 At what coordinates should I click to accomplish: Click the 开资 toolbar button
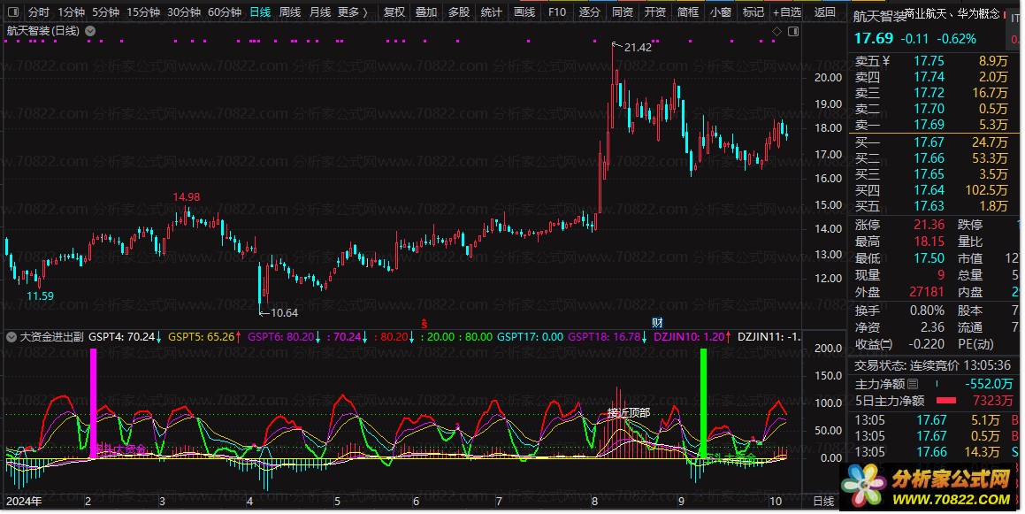(x=655, y=12)
